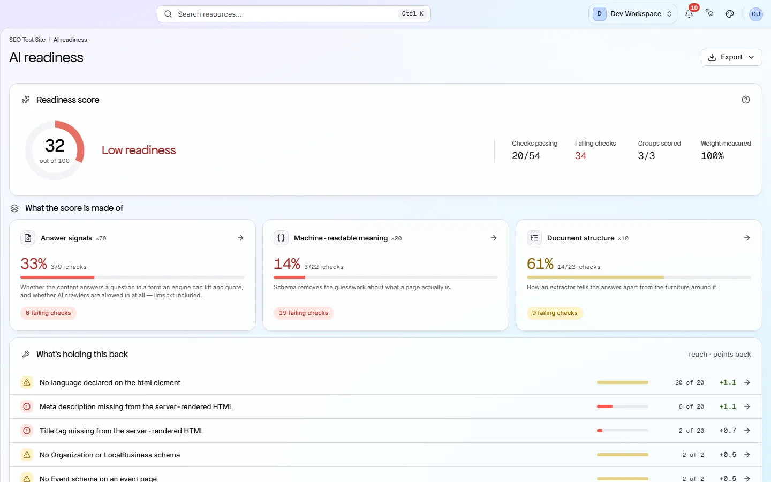Select 'Meta description missing from the server-rendered HTML'

pyautogui.click(x=136, y=406)
